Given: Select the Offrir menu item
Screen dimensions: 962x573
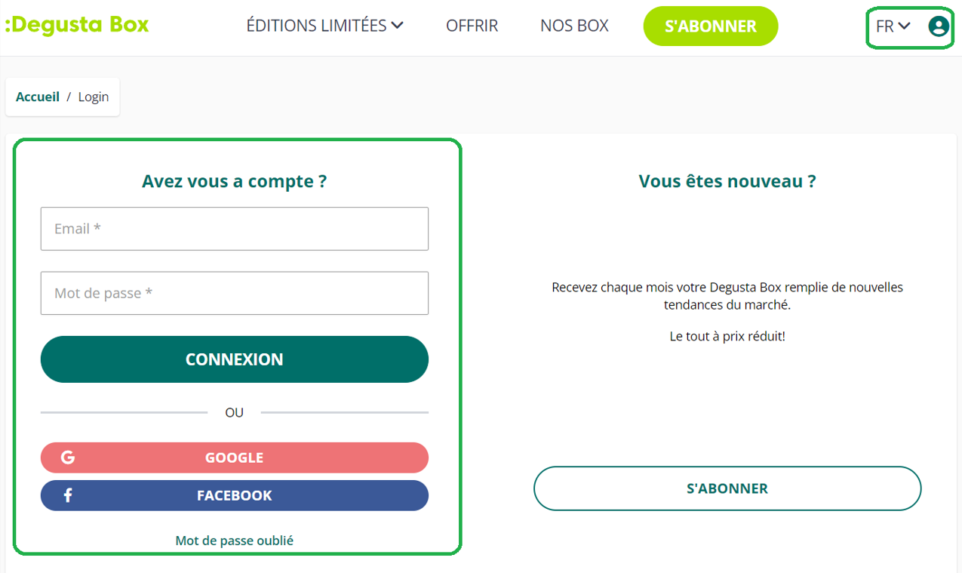Looking at the screenshot, I should tap(472, 26).
